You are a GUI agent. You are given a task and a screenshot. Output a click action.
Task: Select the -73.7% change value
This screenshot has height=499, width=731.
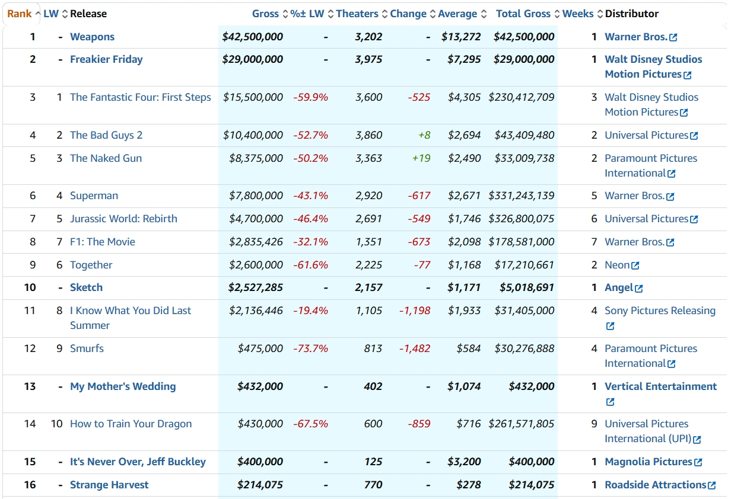pyautogui.click(x=310, y=348)
